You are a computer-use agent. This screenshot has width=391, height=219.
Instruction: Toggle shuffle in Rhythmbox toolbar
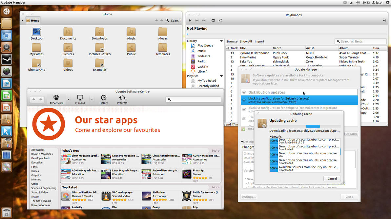(220, 20)
